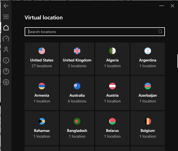Open the info circle sidebar icon
Image resolution: width=178 pixels, height=151 pixels.
[x=6, y=60]
